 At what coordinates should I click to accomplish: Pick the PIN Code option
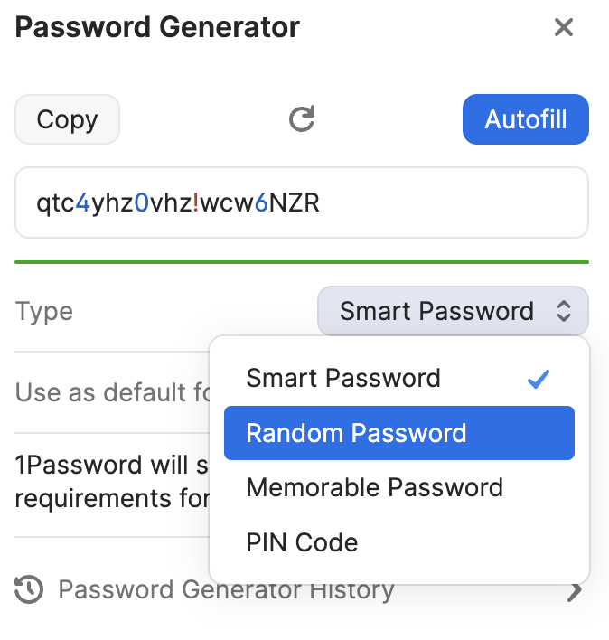[302, 542]
